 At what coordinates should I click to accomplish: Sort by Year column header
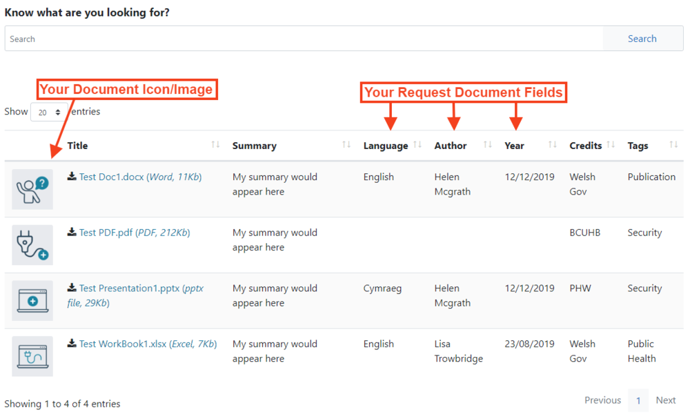click(x=514, y=146)
